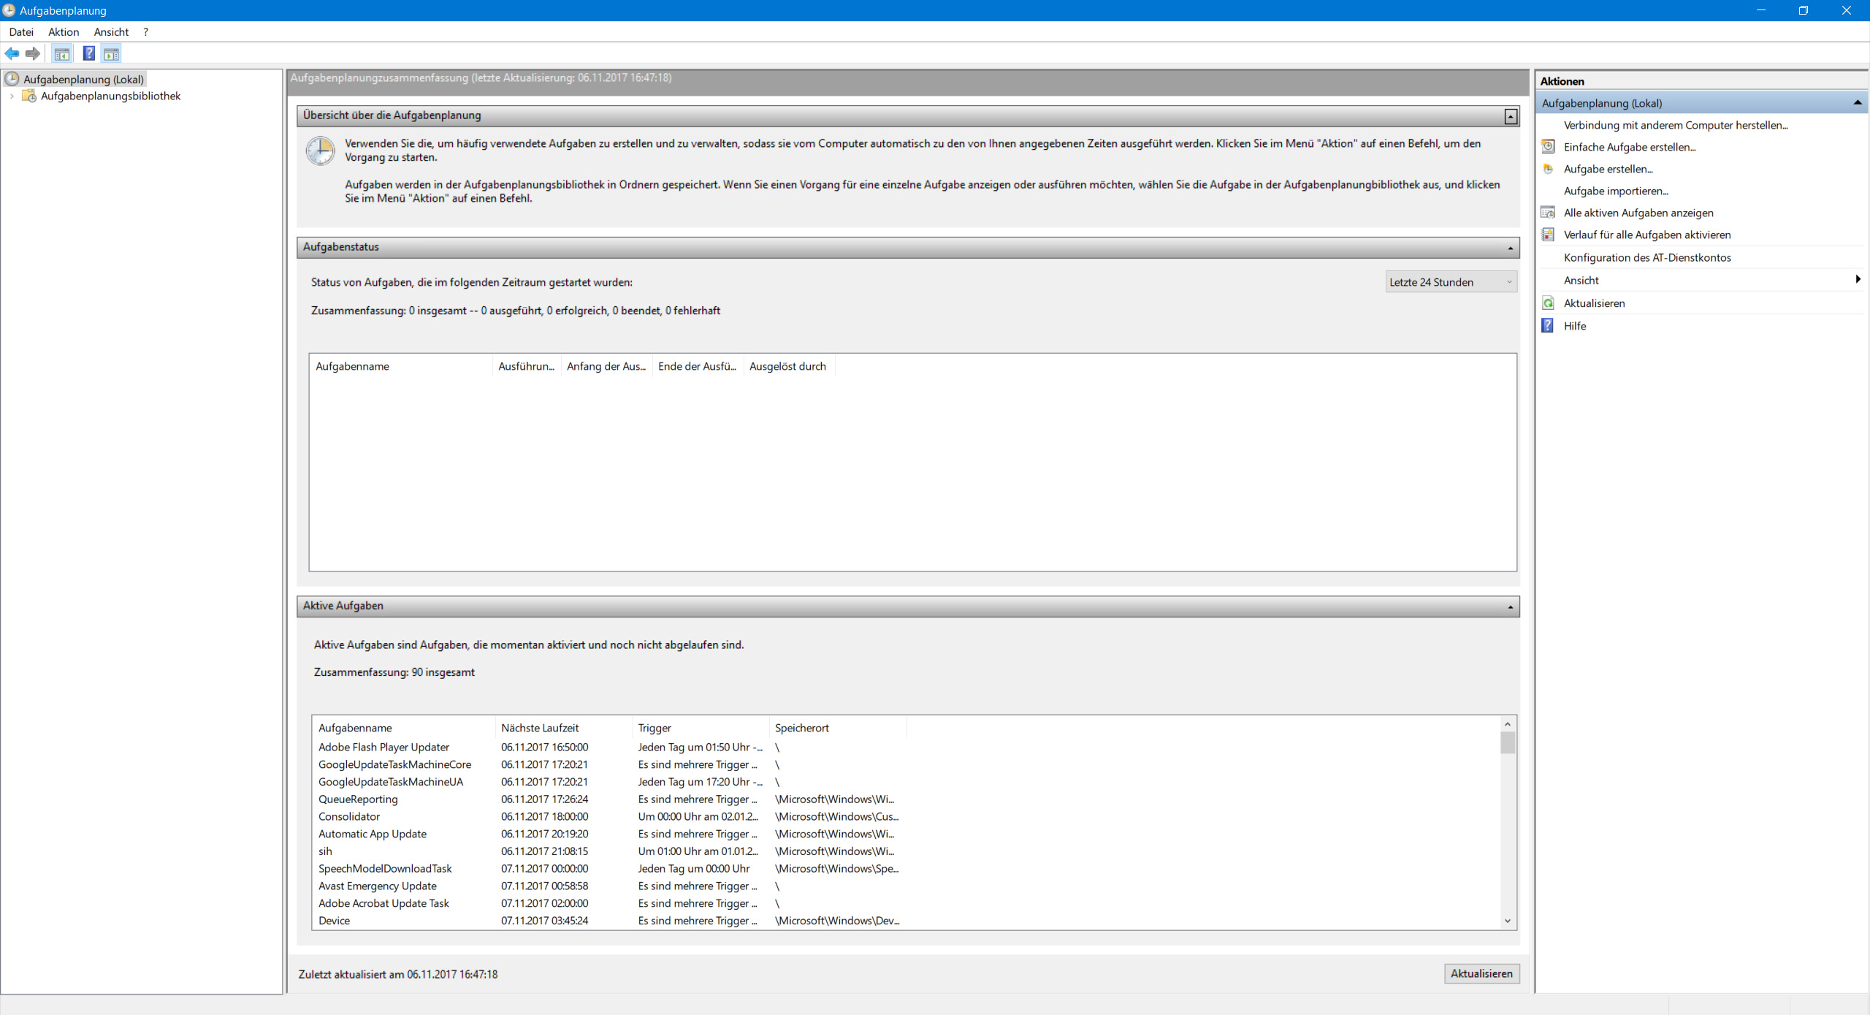Open the Aktion menu

[x=64, y=32]
